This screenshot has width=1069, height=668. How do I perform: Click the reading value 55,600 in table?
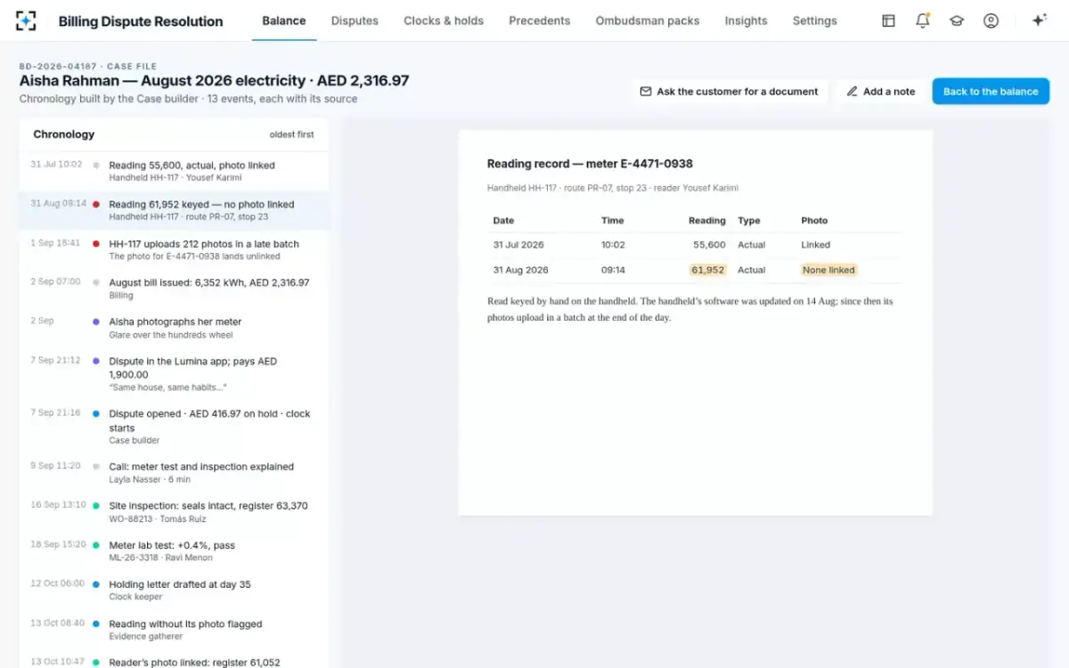coord(708,245)
